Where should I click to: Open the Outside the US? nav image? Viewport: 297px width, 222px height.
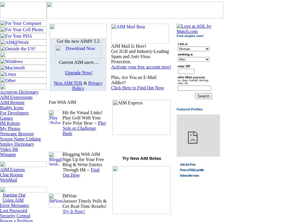[23, 49]
